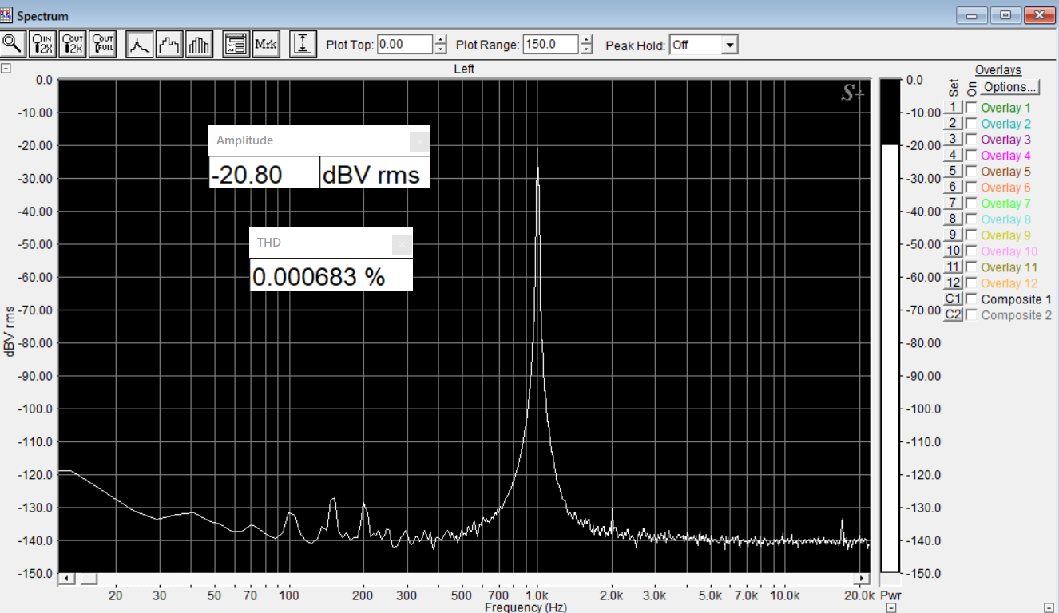Switch to line plot display mode
The image size is (1059, 613).
pyautogui.click(x=141, y=44)
